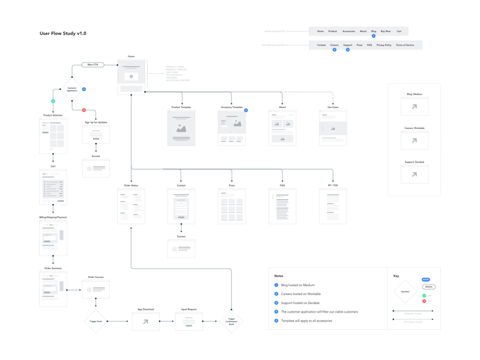Click the red X no icon above Sign Up
The height and width of the screenshot is (360, 480).
(x=84, y=110)
